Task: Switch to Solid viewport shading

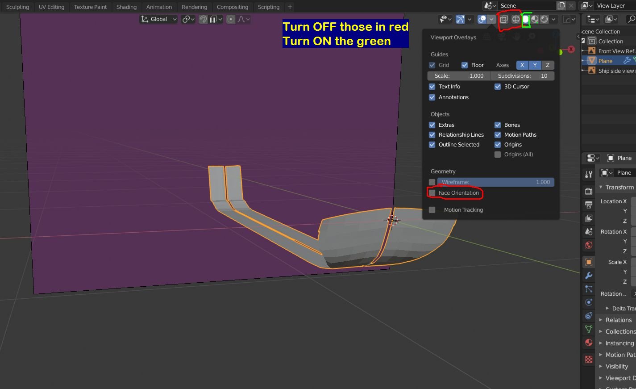Action: coord(526,19)
